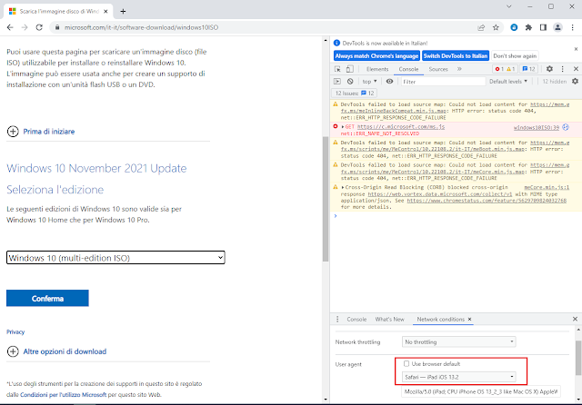Open the Network throttling dropdown
This screenshot has height=405, width=582.
[459, 341]
